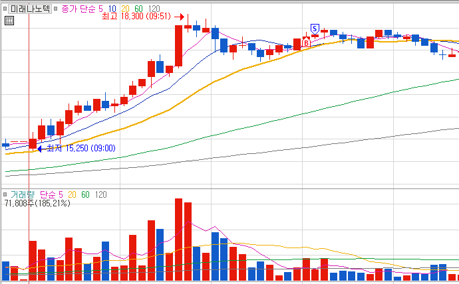Toggle the square marker beside 거래량
The width and height of the screenshot is (459, 284).
[5, 194]
